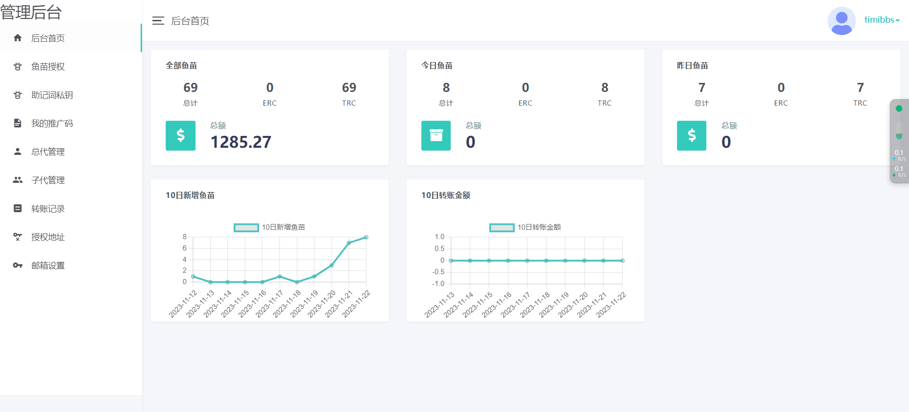909x412 pixels.
Task: Open the timibbs user dropdown
Action: [x=881, y=20]
